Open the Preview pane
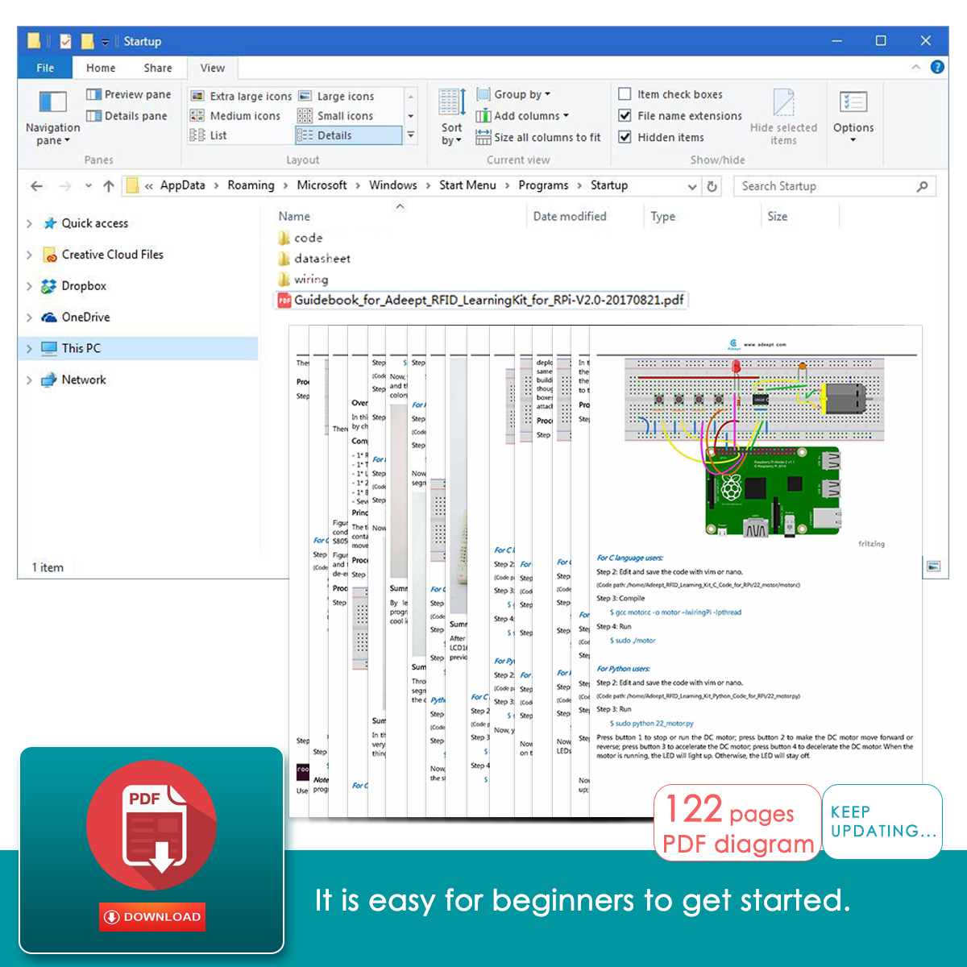The width and height of the screenshot is (967, 967). pos(128,94)
